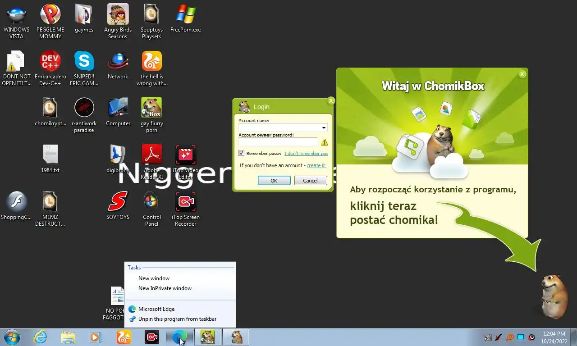Screen dimensions: 577x346
Task: Toggle the Remember password checkbox
Action: 242,153
